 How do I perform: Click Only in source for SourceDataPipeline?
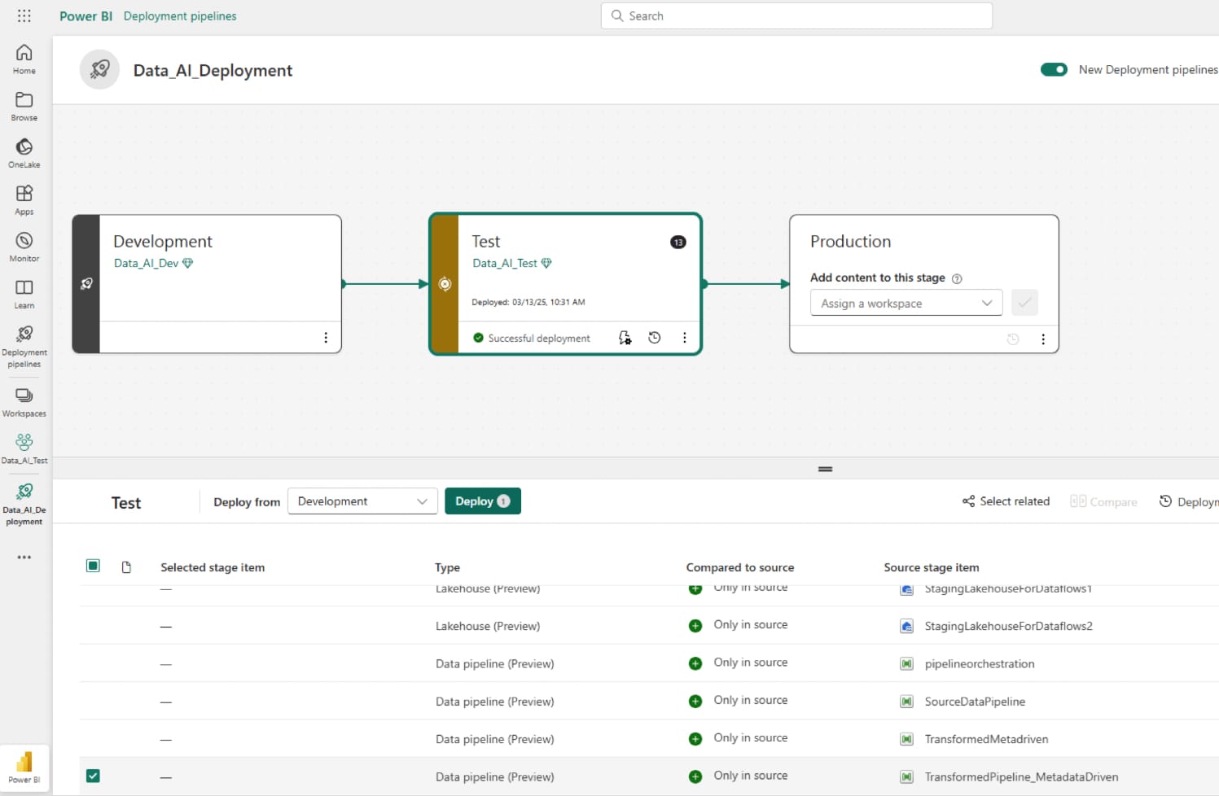click(750, 700)
